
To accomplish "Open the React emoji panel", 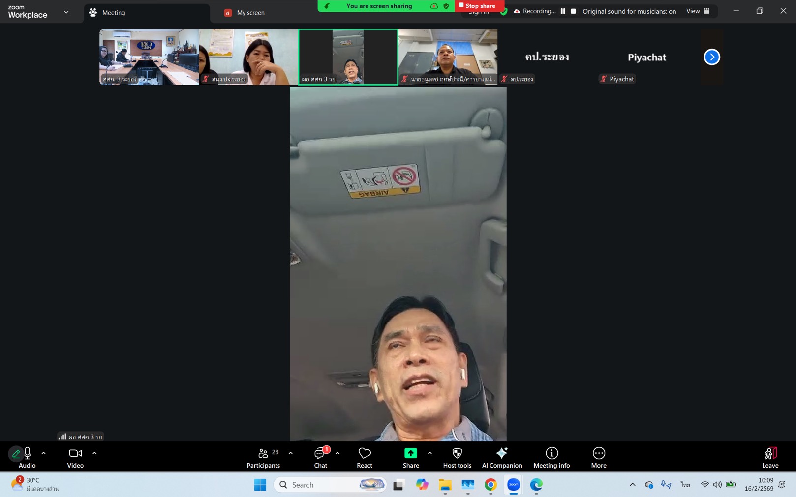I will tap(365, 457).
